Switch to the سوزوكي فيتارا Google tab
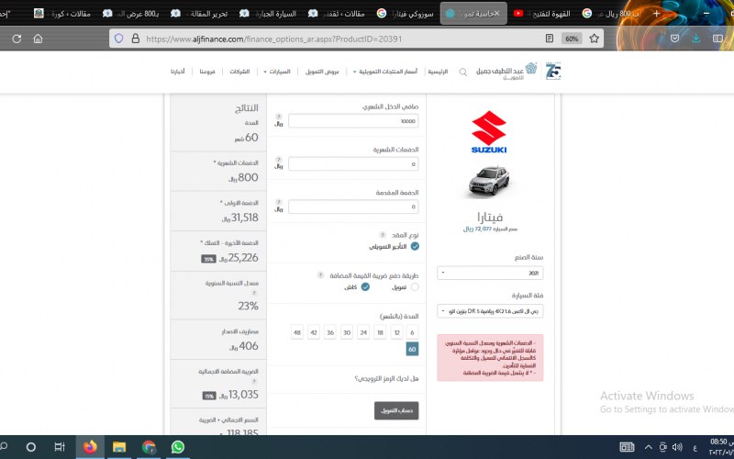Image resolution: width=734 pixels, height=459 pixels. 406,14
